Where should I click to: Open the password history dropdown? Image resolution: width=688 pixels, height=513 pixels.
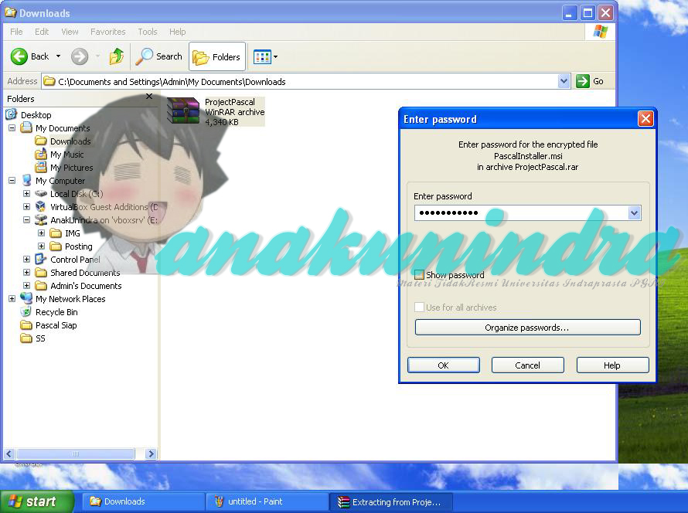(634, 212)
